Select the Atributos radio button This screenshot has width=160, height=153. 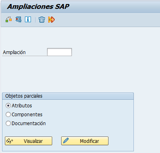(8, 106)
